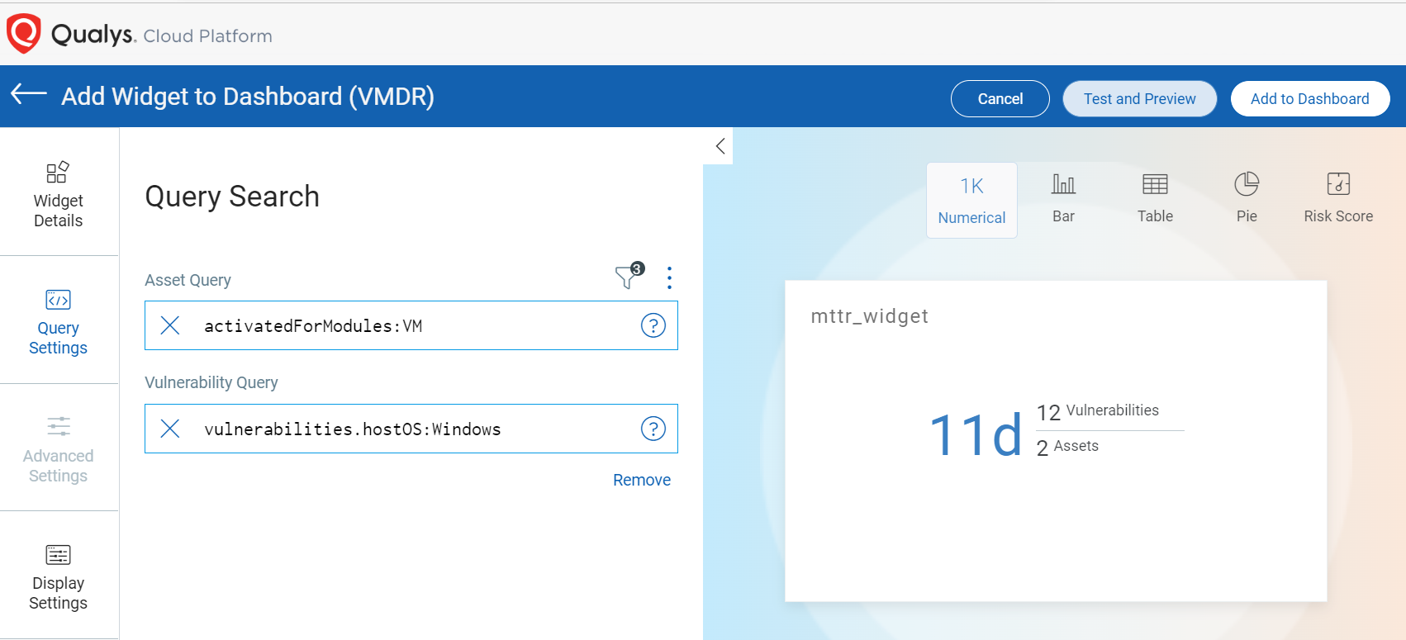The width and height of the screenshot is (1406, 640).
Task: Open the three-dot menu beside Asset Query
Action: (x=669, y=278)
